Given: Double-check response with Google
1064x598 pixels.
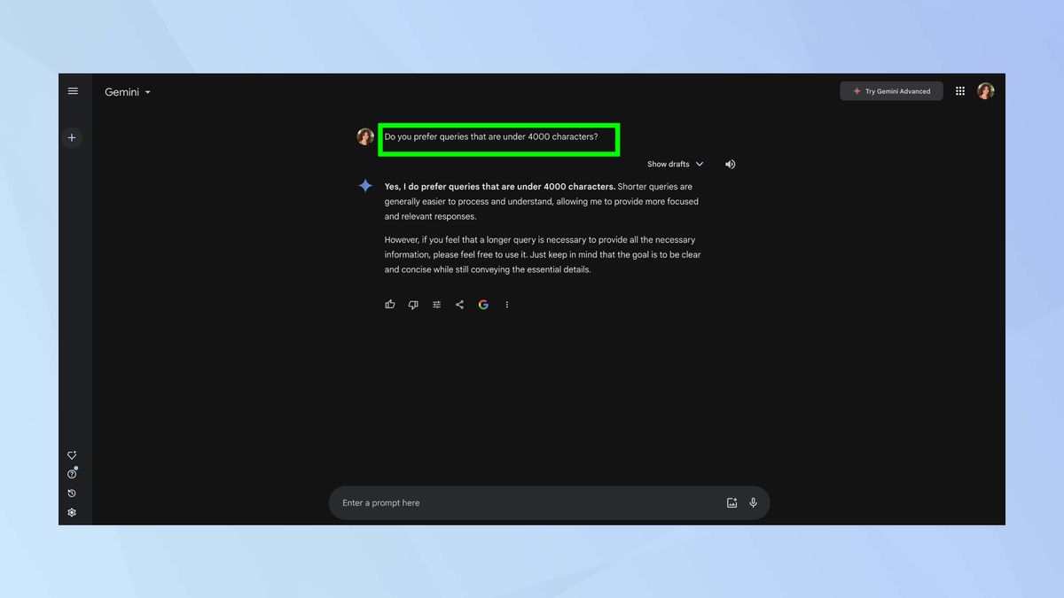Looking at the screenshot, I should pos(483,304).
